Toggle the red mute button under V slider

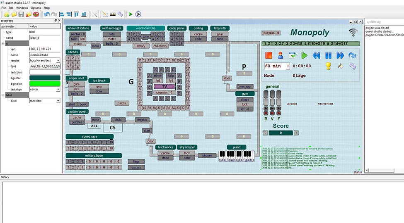point(272,113)
